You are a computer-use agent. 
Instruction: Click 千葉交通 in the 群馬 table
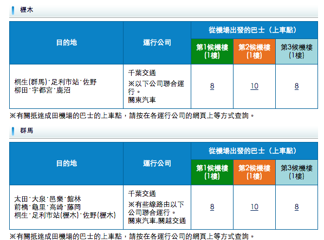142,194
